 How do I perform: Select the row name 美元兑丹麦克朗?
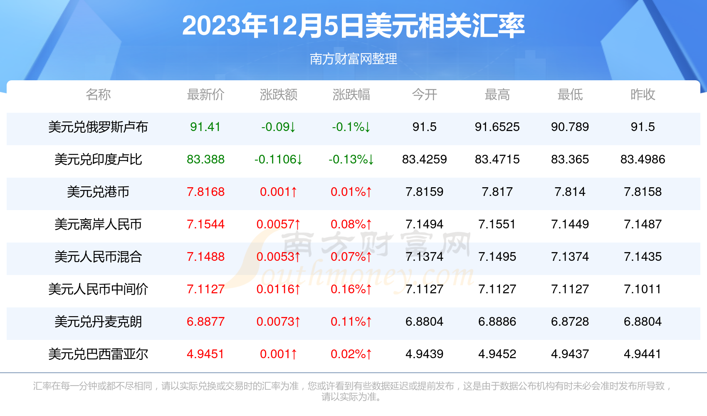click(x=98, y=322)
